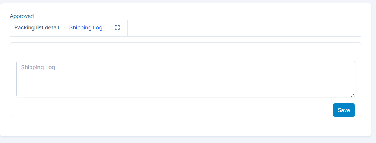Switch to the Packing list detail tab
The width and height of the screenshot is (376, 143).
[x=37, y=28]
